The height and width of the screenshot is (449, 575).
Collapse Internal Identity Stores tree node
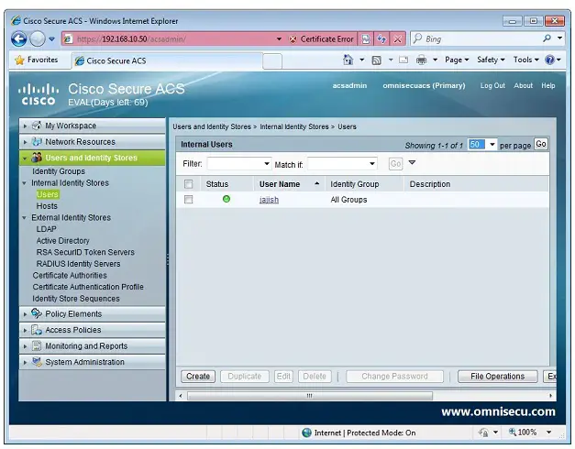(x=24, y=183)
